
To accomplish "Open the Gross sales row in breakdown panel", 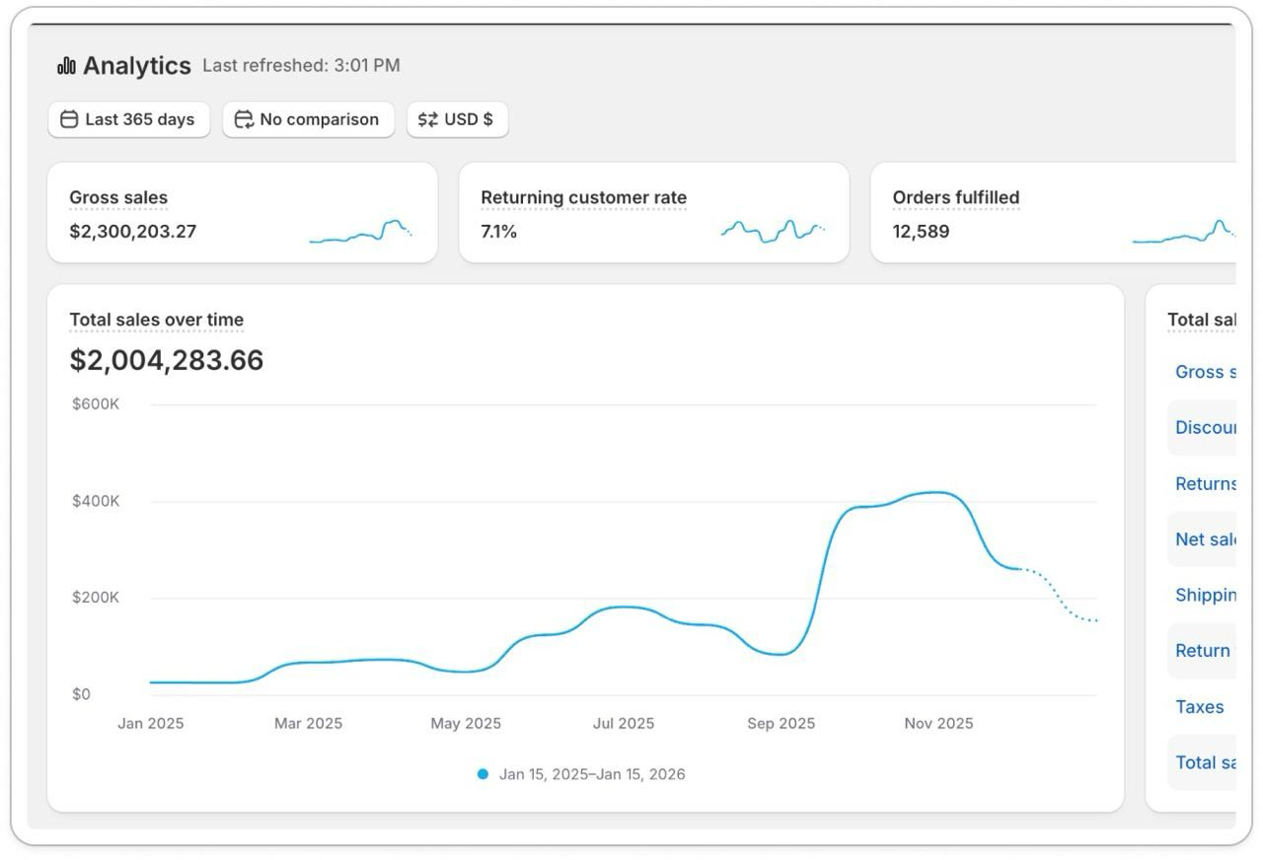I will click(x=1201, y=372).
